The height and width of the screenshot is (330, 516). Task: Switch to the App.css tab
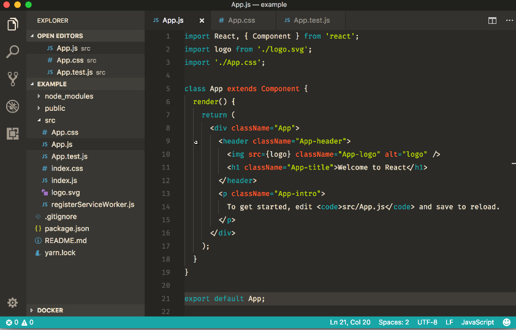(241, 20)
